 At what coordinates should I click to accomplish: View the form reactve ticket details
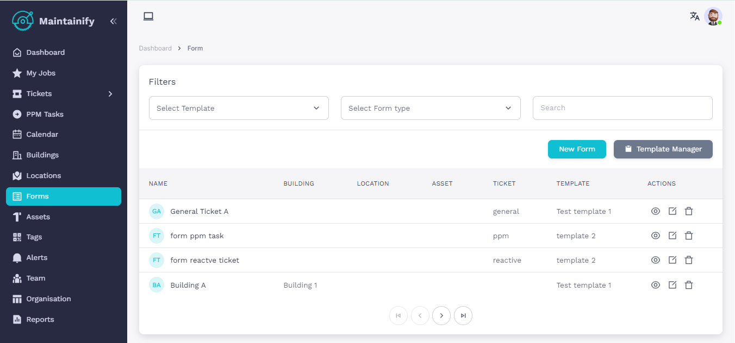tap(656, 260)
